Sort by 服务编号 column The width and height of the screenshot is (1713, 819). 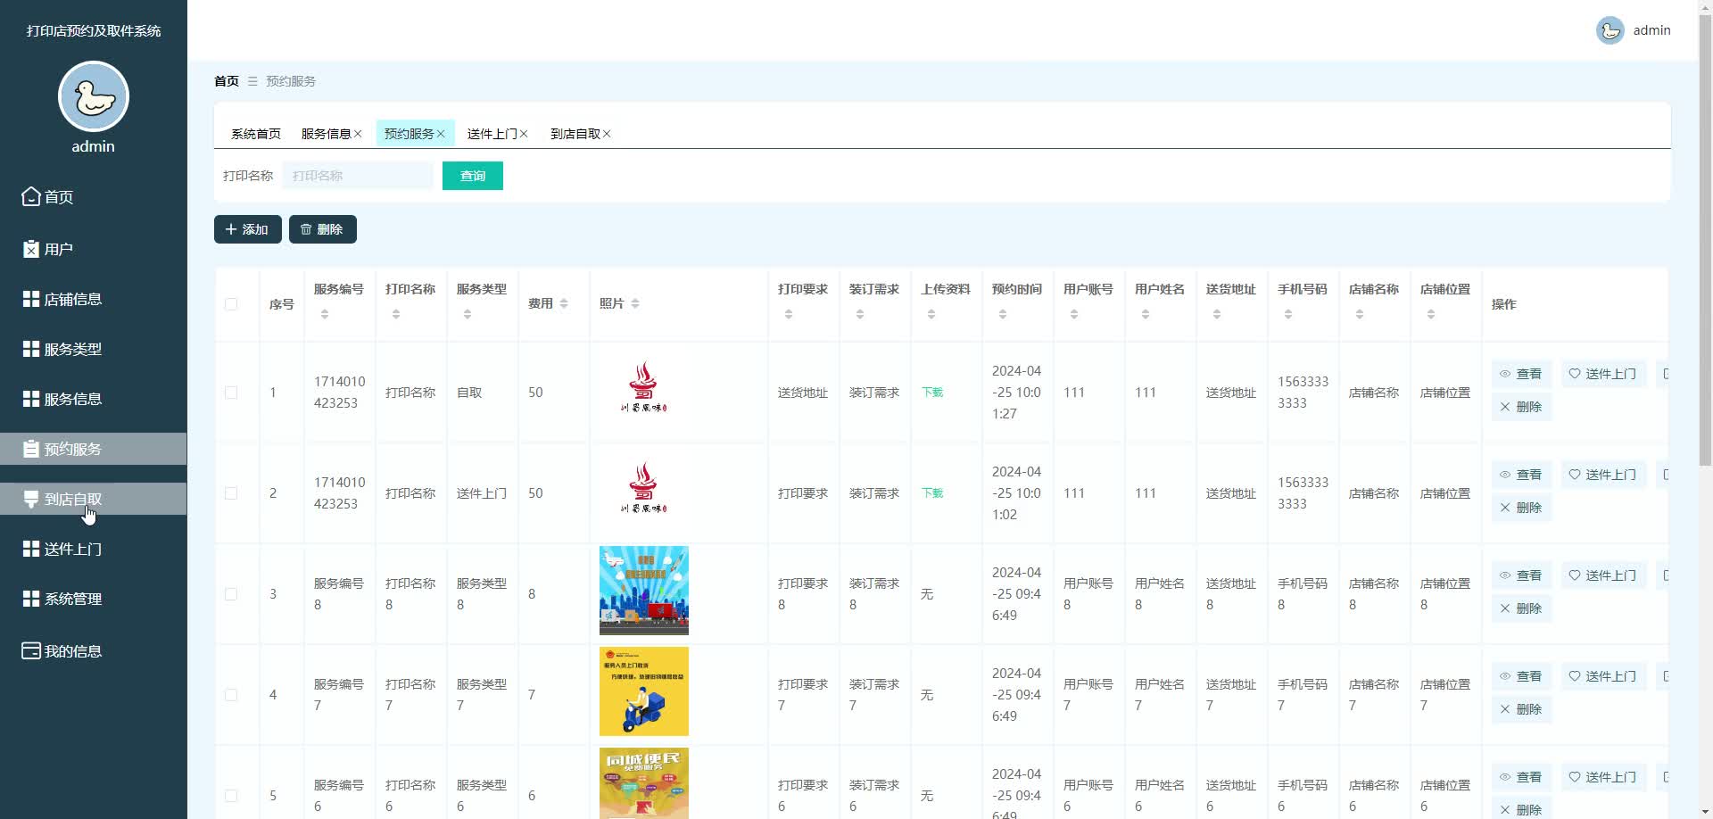click(325, 314)
